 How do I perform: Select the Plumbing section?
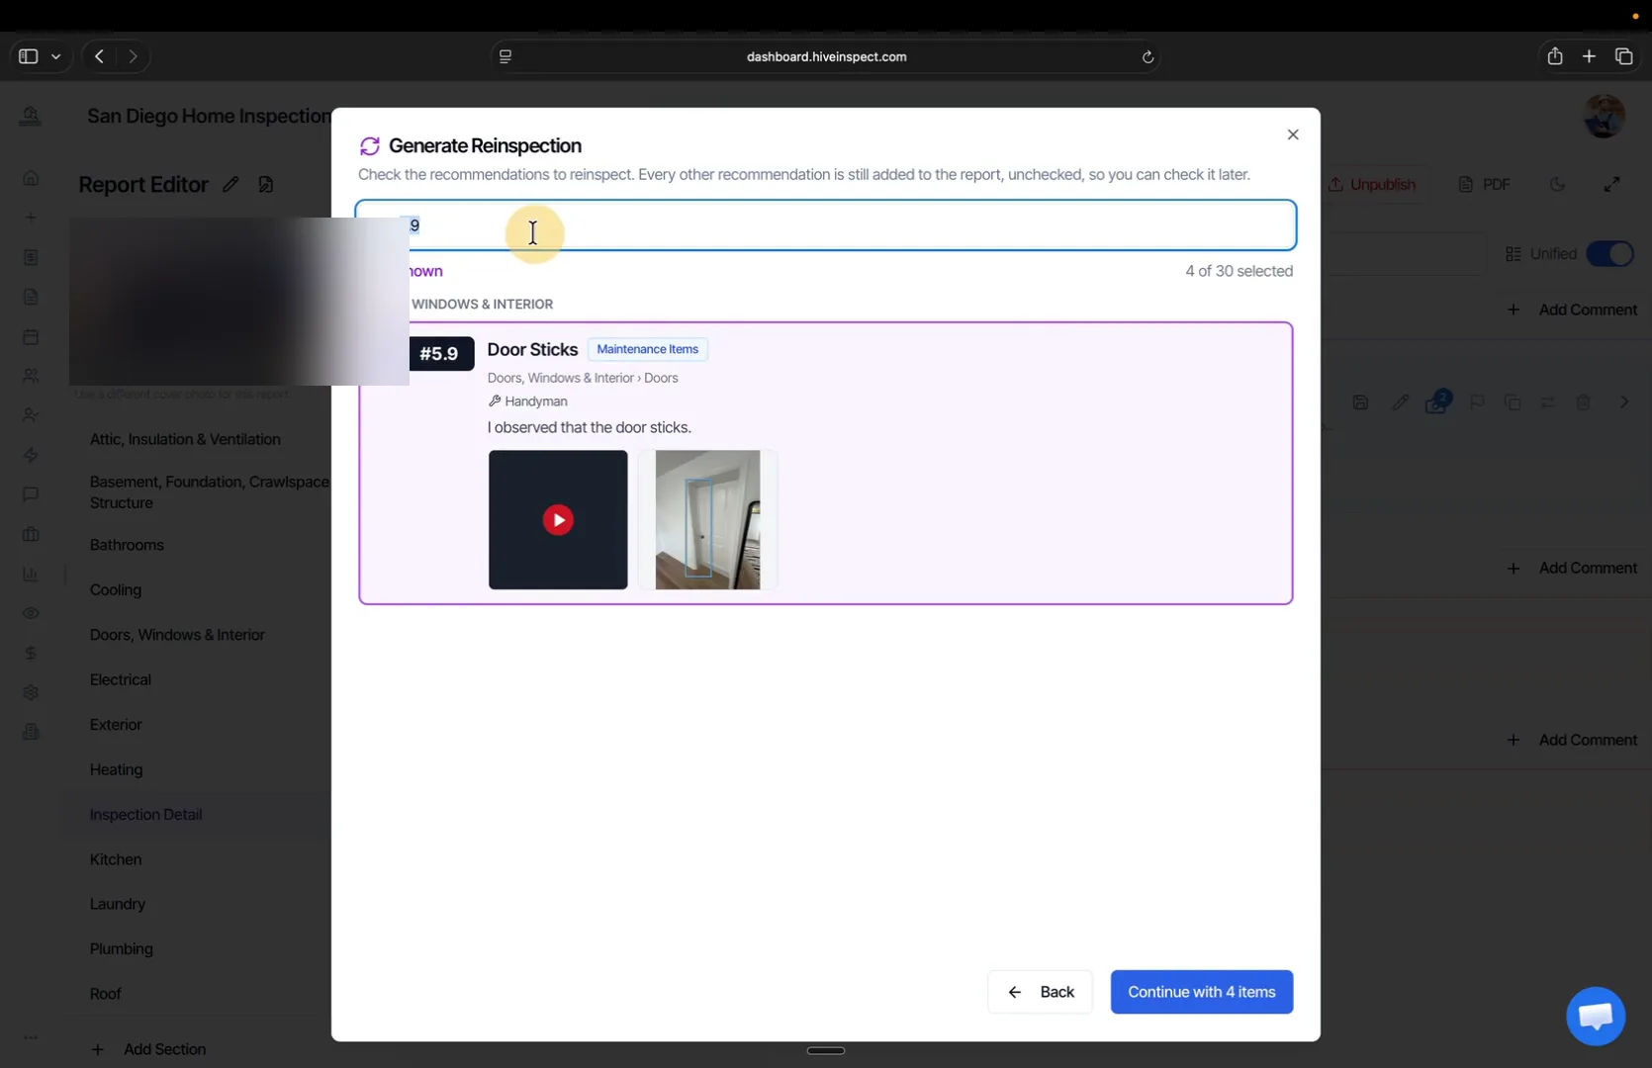coord(121,949)
